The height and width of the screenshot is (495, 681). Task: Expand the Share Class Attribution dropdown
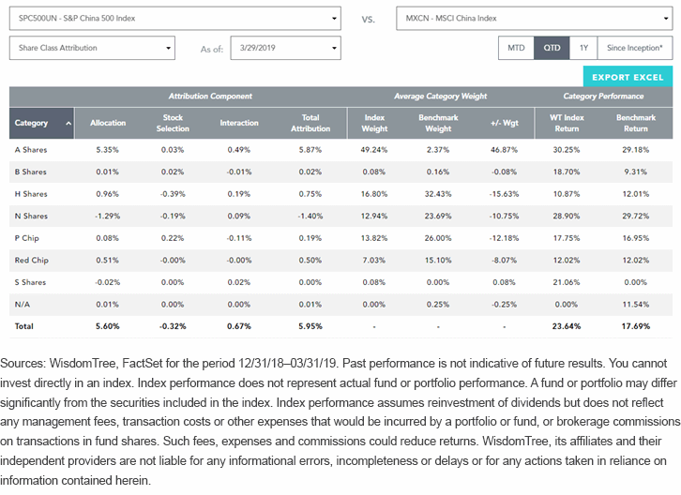coord(92,48)
